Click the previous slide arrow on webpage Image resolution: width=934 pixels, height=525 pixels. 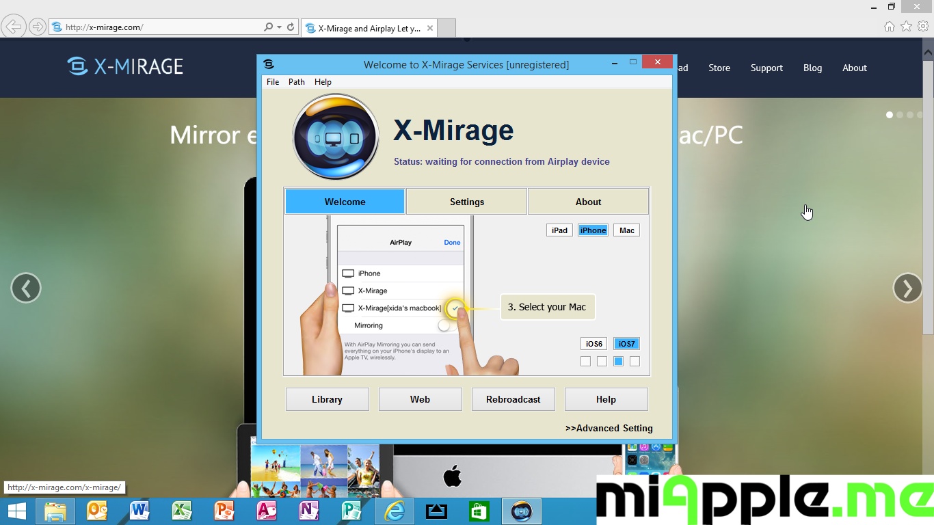26,288
